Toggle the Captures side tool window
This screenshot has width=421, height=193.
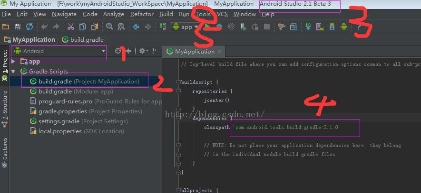tap(5, 153)
